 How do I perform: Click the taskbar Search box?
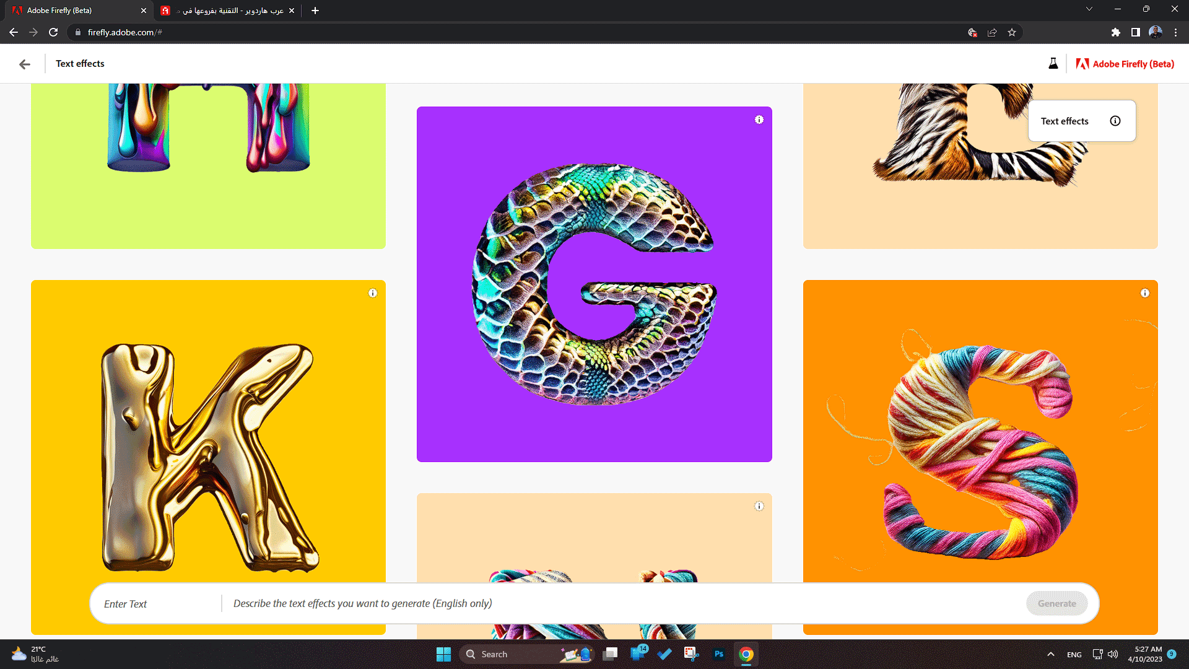pyautogui.click(x=526, y=654)
